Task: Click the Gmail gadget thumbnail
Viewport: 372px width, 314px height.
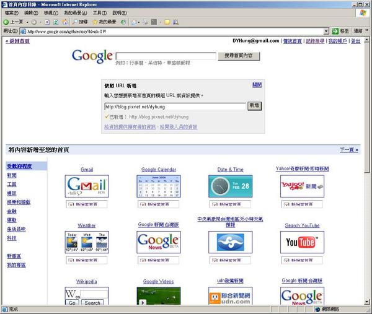Action: click(87, 186)
